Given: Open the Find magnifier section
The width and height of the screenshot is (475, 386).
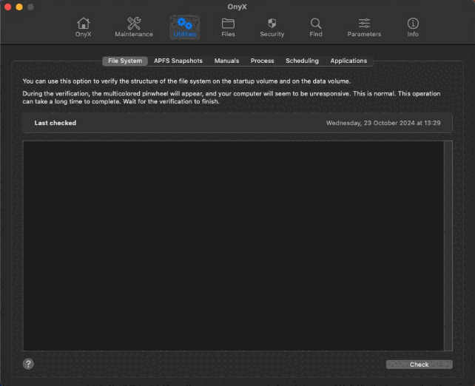Looking at the screenshot, I should [316, 27].
